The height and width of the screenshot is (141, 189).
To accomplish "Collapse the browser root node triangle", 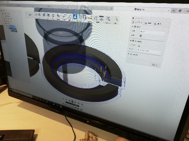I will pyautogui.click(x=3, y=14).
